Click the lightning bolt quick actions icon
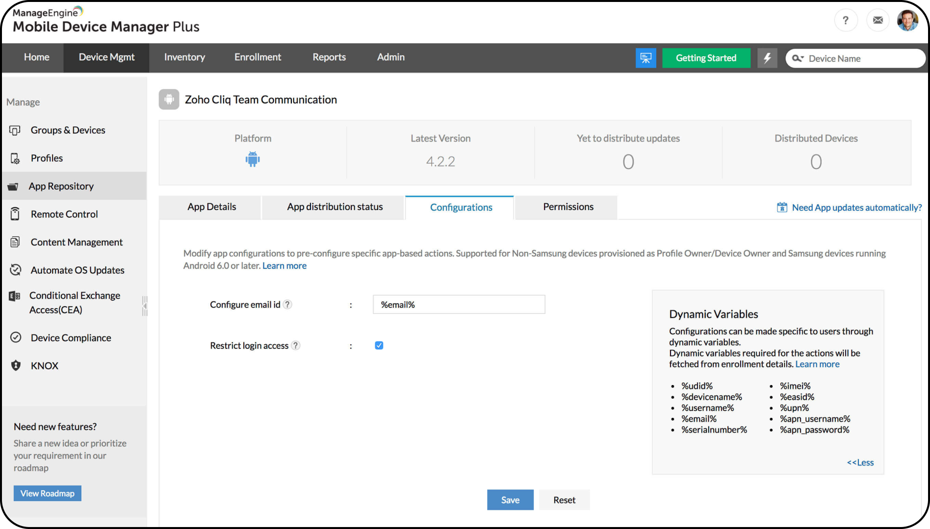Image resolution: width=930 pixels, height=529 pixels. click(767, 58)
